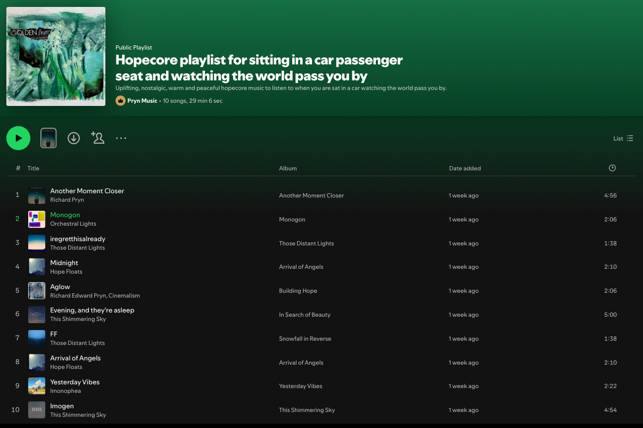The width and height of the screenshot is (643, 428).
Task: Download the playlist
Action: tap(73, 138)
